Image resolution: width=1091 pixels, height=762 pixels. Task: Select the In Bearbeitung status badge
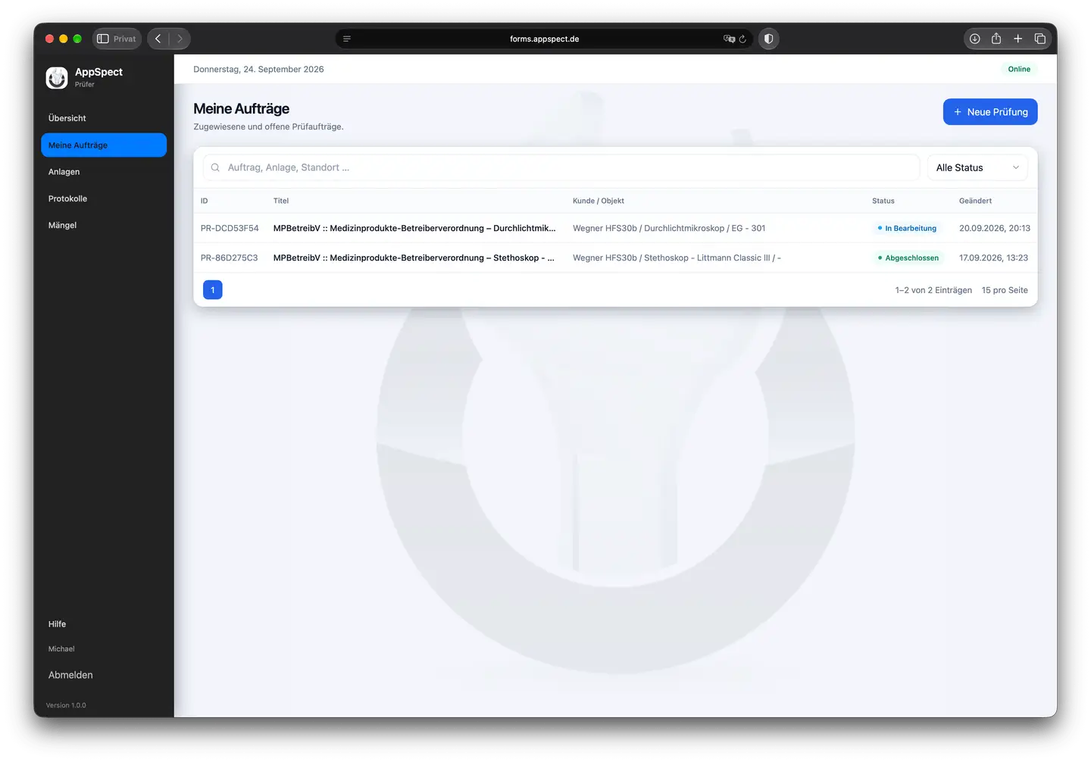907,228
